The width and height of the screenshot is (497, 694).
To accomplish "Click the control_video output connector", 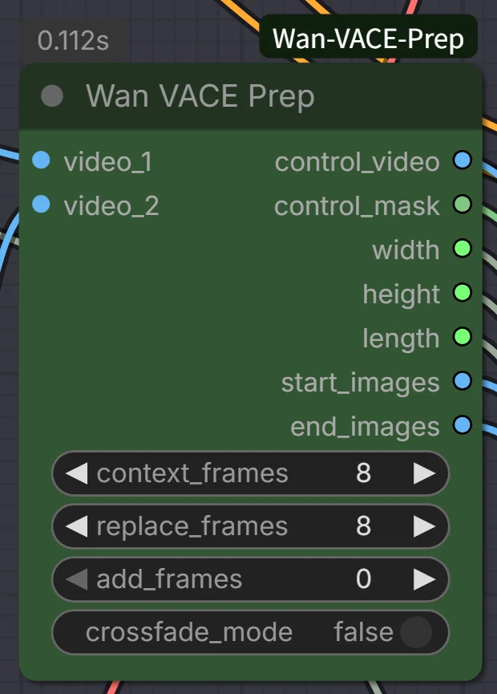I will 462,160.
